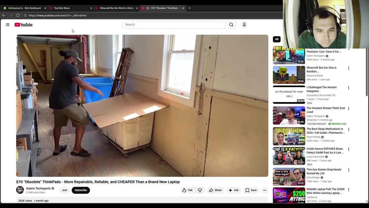Reload the page with refresh icon
Screen dimensions: 369x208
click(x=18, y=15)
